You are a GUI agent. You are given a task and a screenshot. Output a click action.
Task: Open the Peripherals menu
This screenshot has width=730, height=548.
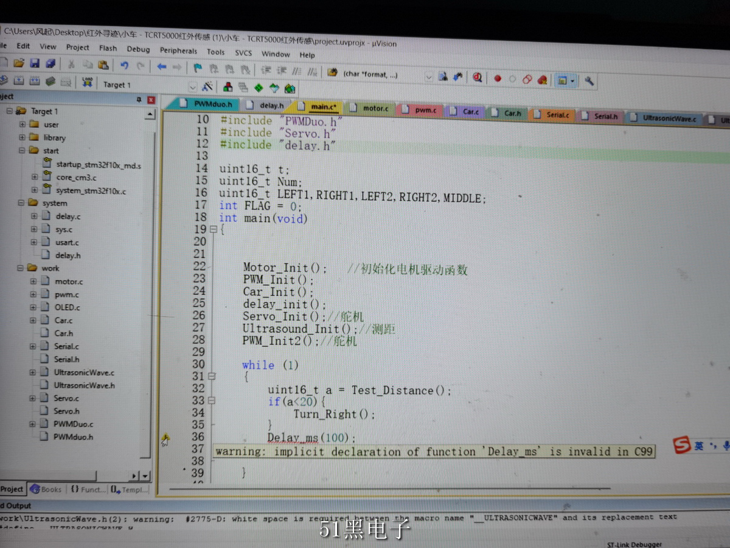point(178,51)
